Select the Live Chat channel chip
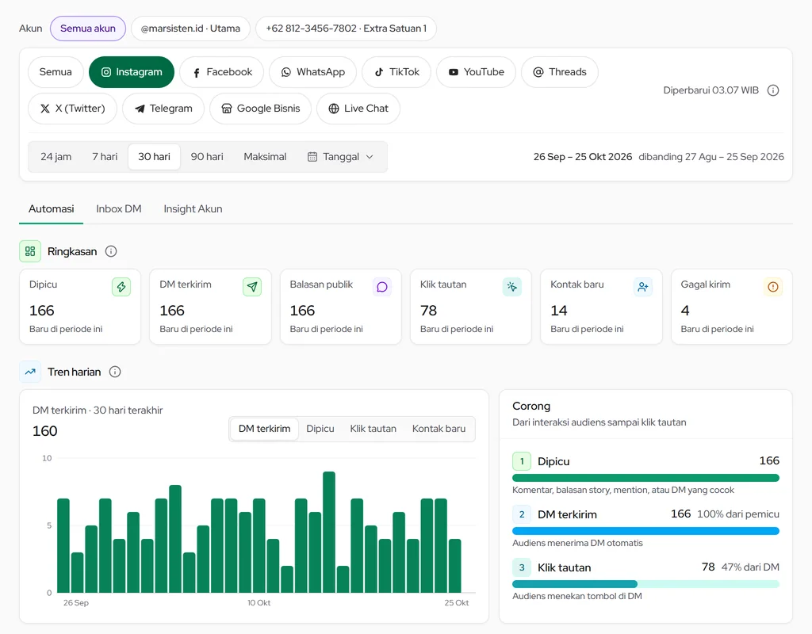The width and height of the screenshot is (812, 634). tap(358, 109)
